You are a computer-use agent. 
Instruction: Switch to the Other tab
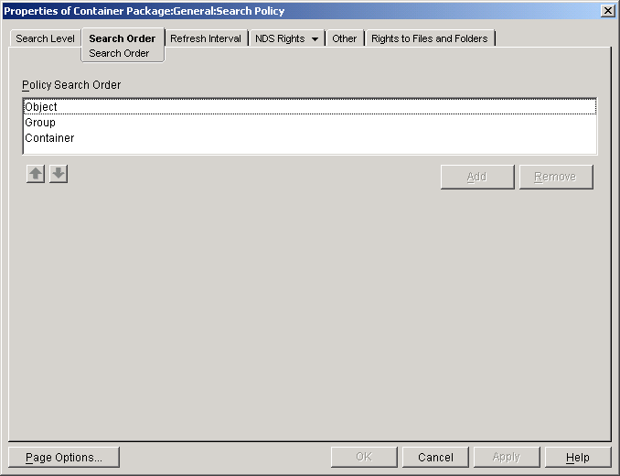point(345,38)
